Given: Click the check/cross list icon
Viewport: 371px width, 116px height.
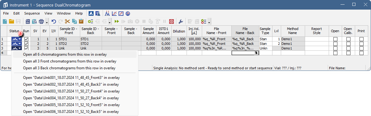Looking at the screenshot, I should tap(203, 21).
